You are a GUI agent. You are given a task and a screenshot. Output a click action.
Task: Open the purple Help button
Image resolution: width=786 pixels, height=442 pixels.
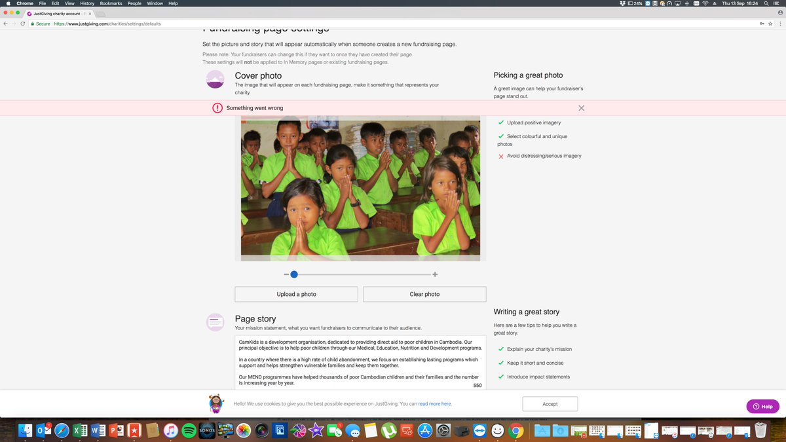(x=762, y=407)
